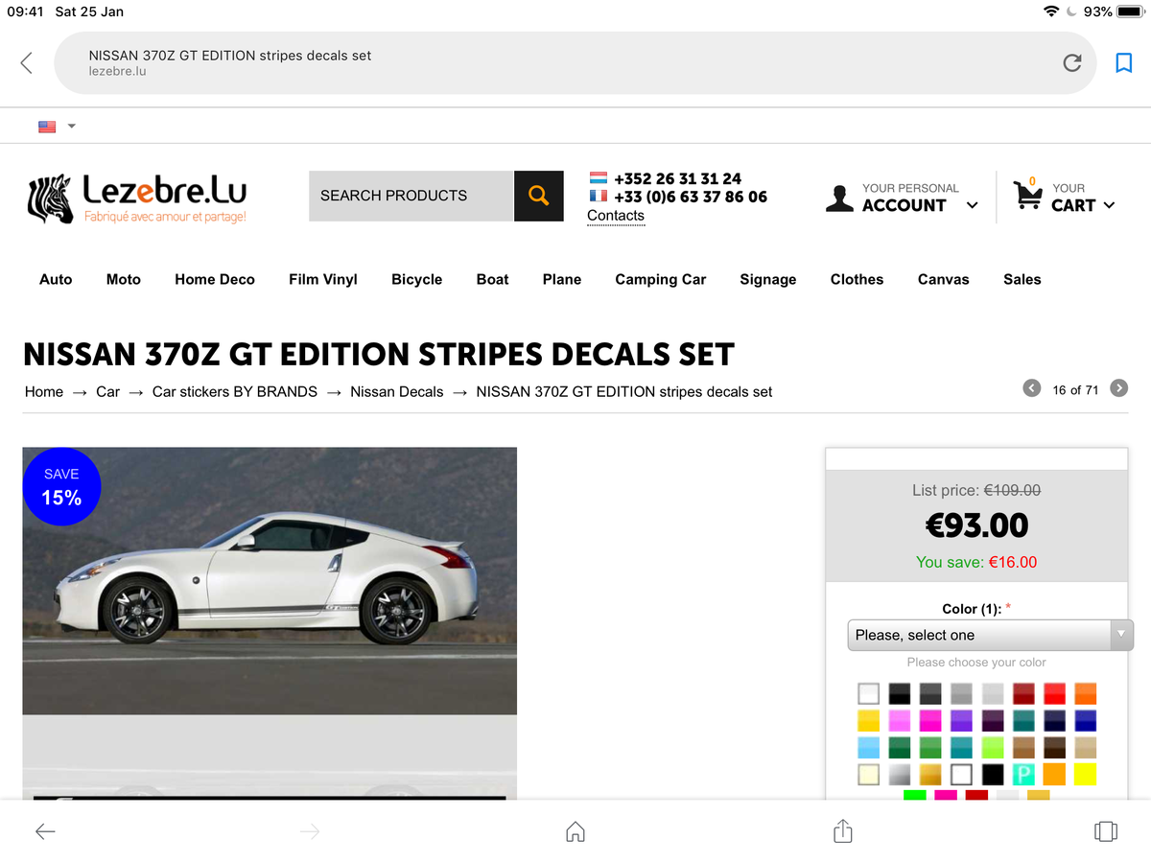Click the Lezebre.Lu zebra logo
This screenshot has height=863, width=1151.
click(137, 198)
